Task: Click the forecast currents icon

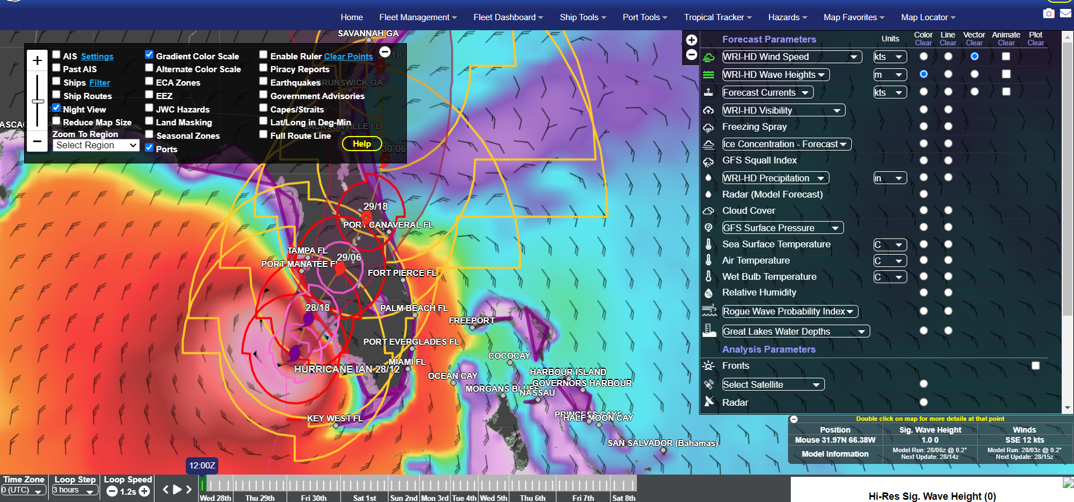Action: 709,92
